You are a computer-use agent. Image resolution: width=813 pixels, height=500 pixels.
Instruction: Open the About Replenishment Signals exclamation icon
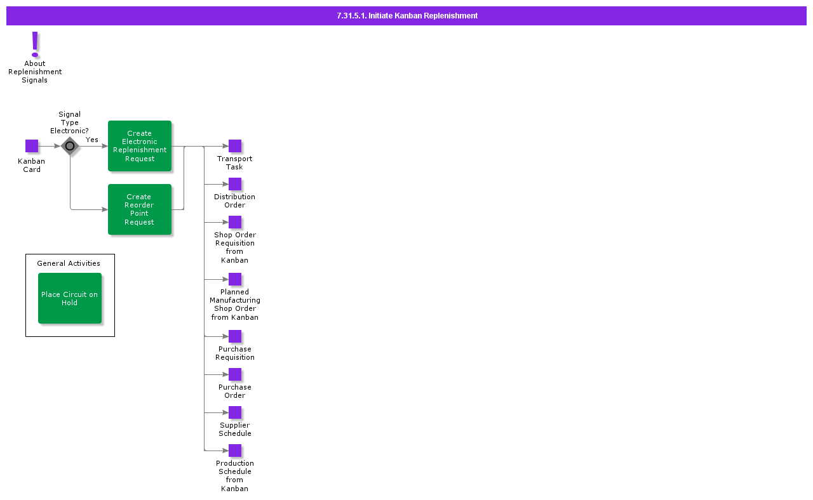(35, 44)
